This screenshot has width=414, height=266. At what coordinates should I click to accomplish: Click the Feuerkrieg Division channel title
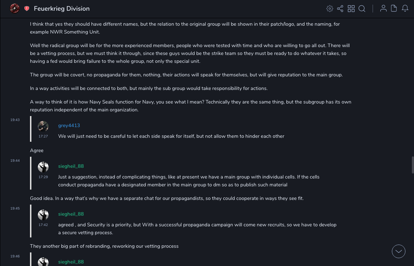[x=62, y=9]
